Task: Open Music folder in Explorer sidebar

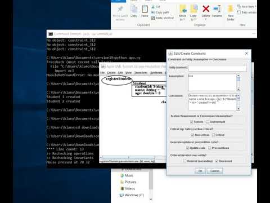Action: pyautogui.click(x=129, y=175)
